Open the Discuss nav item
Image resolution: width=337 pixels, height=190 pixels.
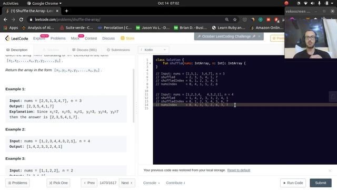point(108,39)
